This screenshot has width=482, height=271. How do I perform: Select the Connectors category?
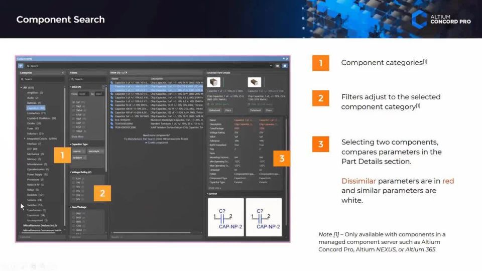click(36, 113)
